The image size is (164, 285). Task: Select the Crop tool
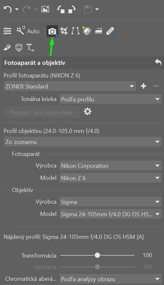click(64, 31)
